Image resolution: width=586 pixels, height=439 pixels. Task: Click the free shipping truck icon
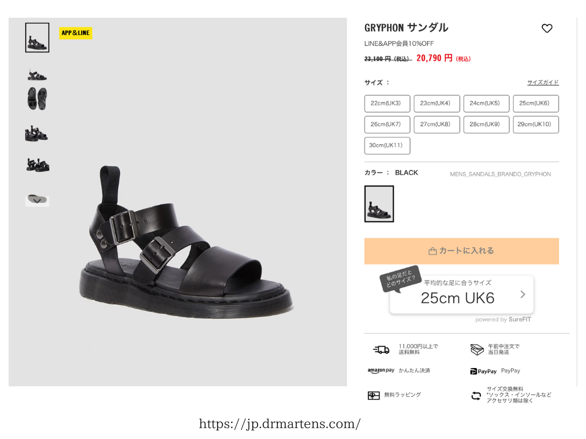(381, 349)
